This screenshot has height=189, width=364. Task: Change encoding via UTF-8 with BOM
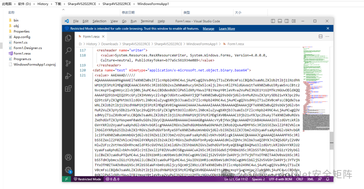point(280,179)
